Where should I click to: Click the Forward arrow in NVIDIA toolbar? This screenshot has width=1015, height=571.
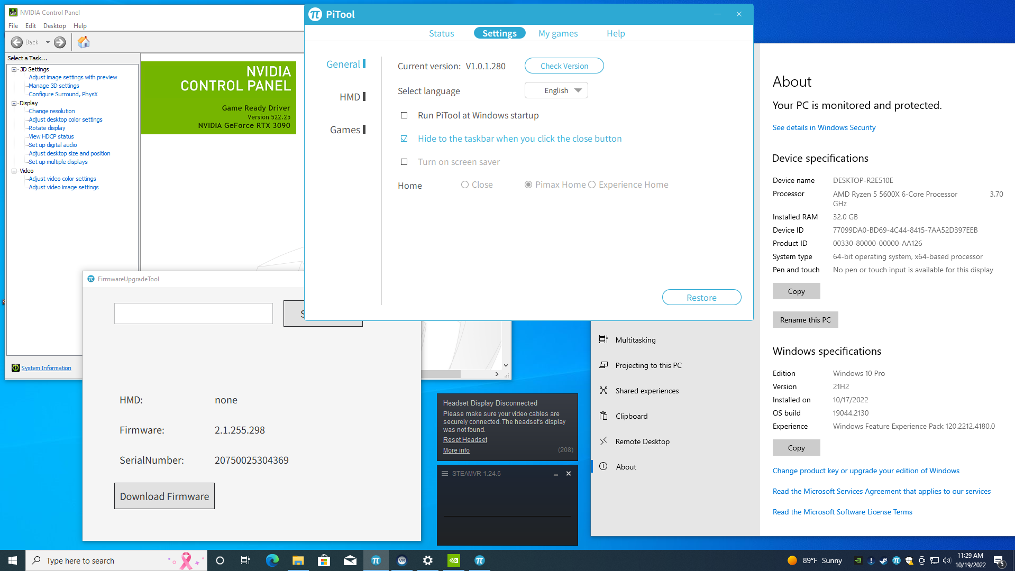(60, 42)
